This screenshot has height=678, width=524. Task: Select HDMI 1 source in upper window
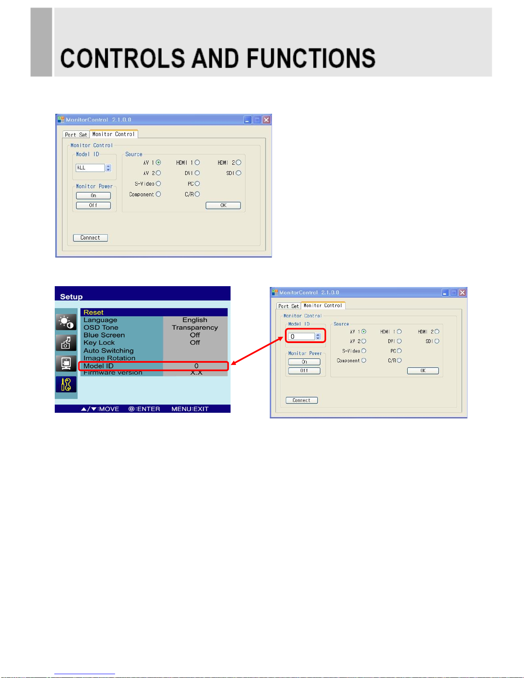(197, 163)
